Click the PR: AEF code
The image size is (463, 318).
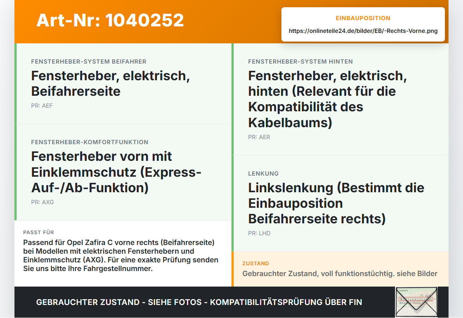coord(42,106)
